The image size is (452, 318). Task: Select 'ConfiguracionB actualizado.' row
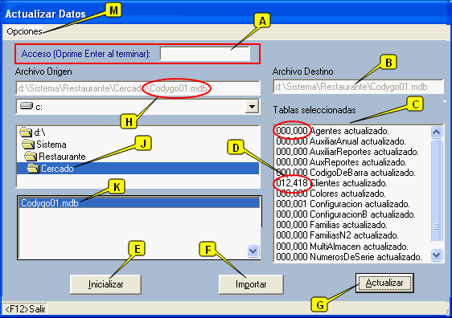click(351, 214)
